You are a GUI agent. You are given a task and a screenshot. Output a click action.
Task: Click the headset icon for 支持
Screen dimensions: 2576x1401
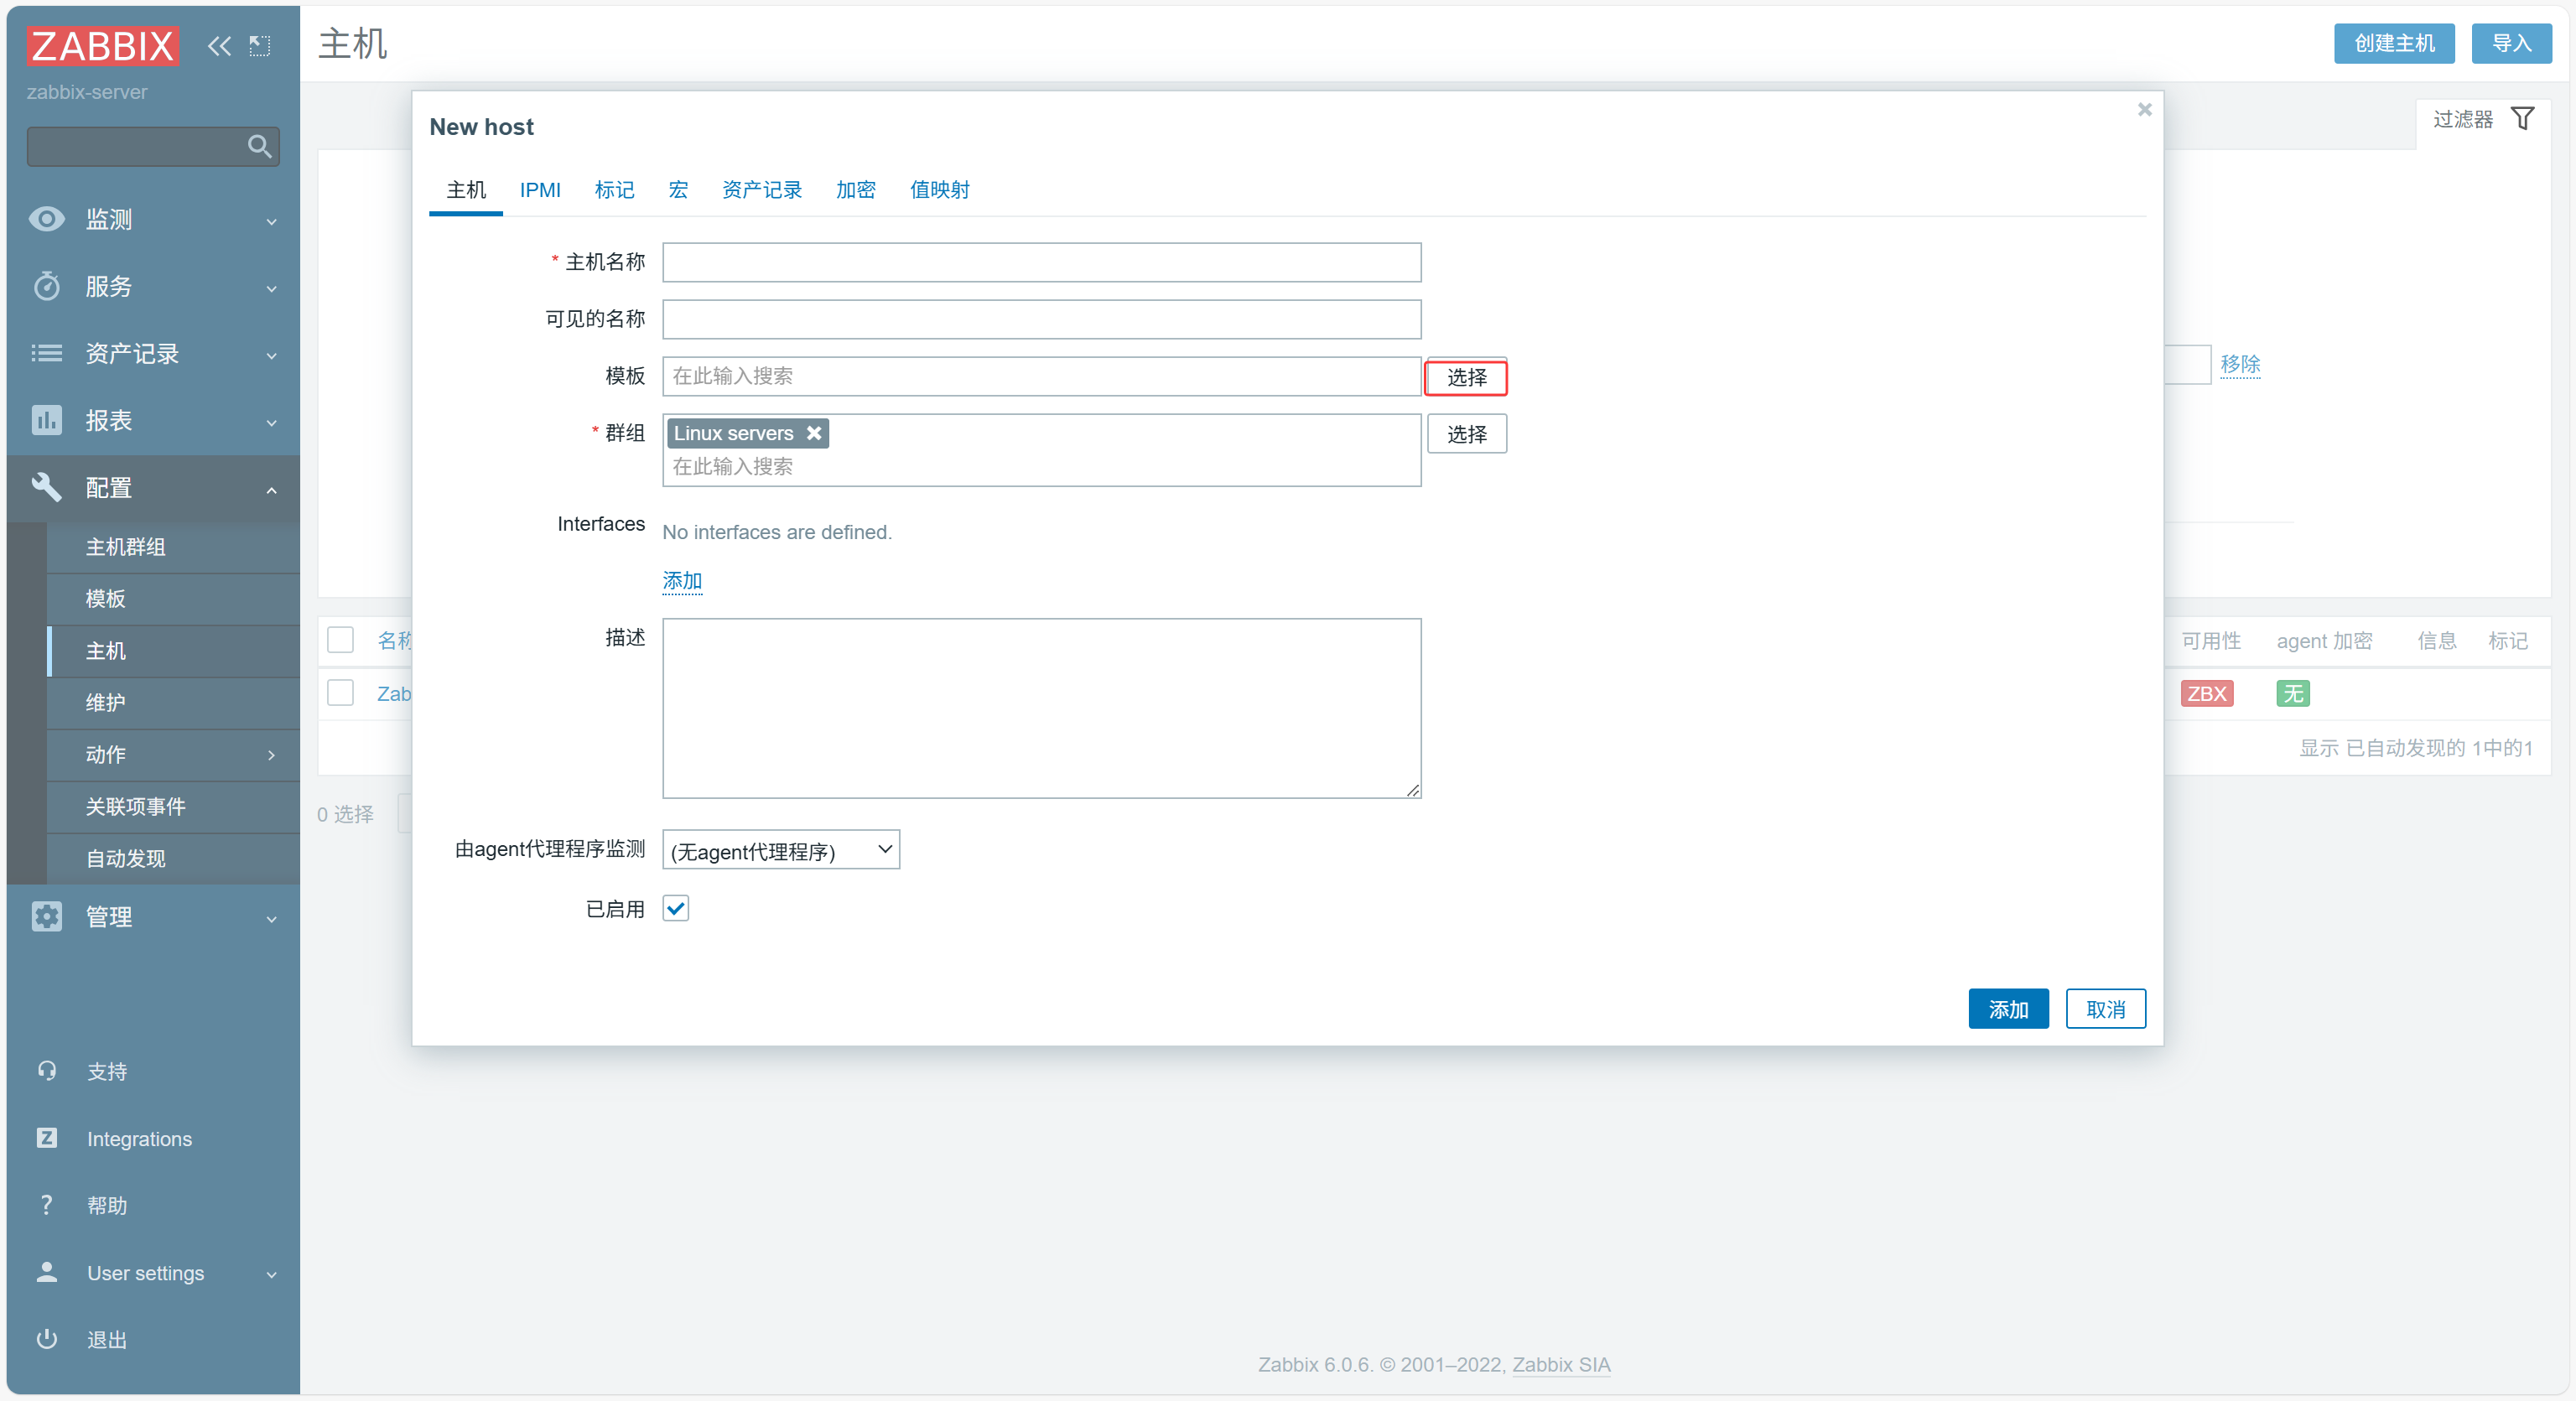point(46,1071)
